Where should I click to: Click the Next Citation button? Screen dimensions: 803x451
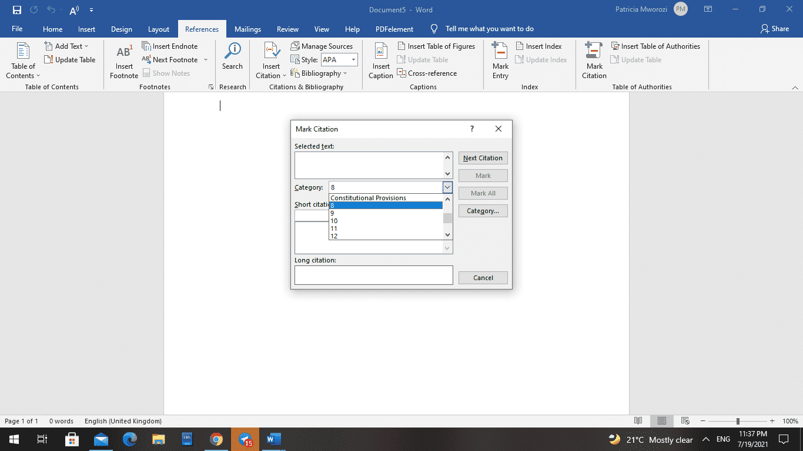[x=483, y=157]
